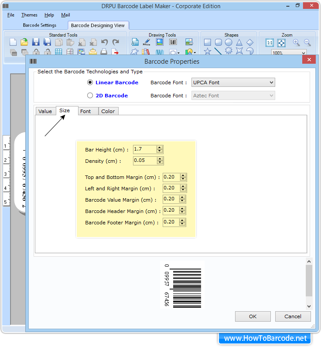This screenshot has height=347, width=321.
Task: Open the Barcode Settings tab
Action: point(40,25)
